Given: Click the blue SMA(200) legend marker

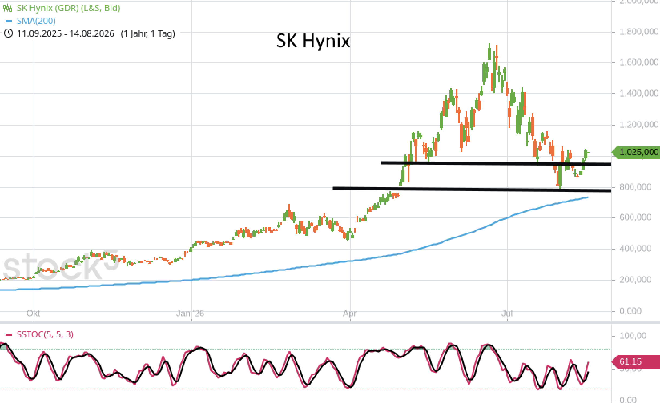Looking at the screenshot, I should (9, 21).
